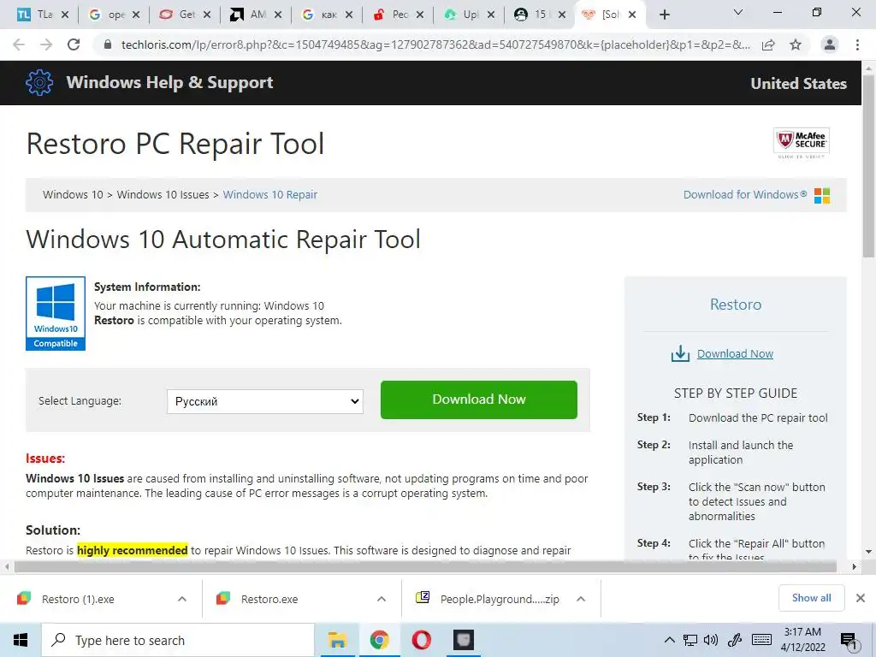Click the Windows 10 breadcrumb
The image size is (876, 657).
click(x=73, y=194)
